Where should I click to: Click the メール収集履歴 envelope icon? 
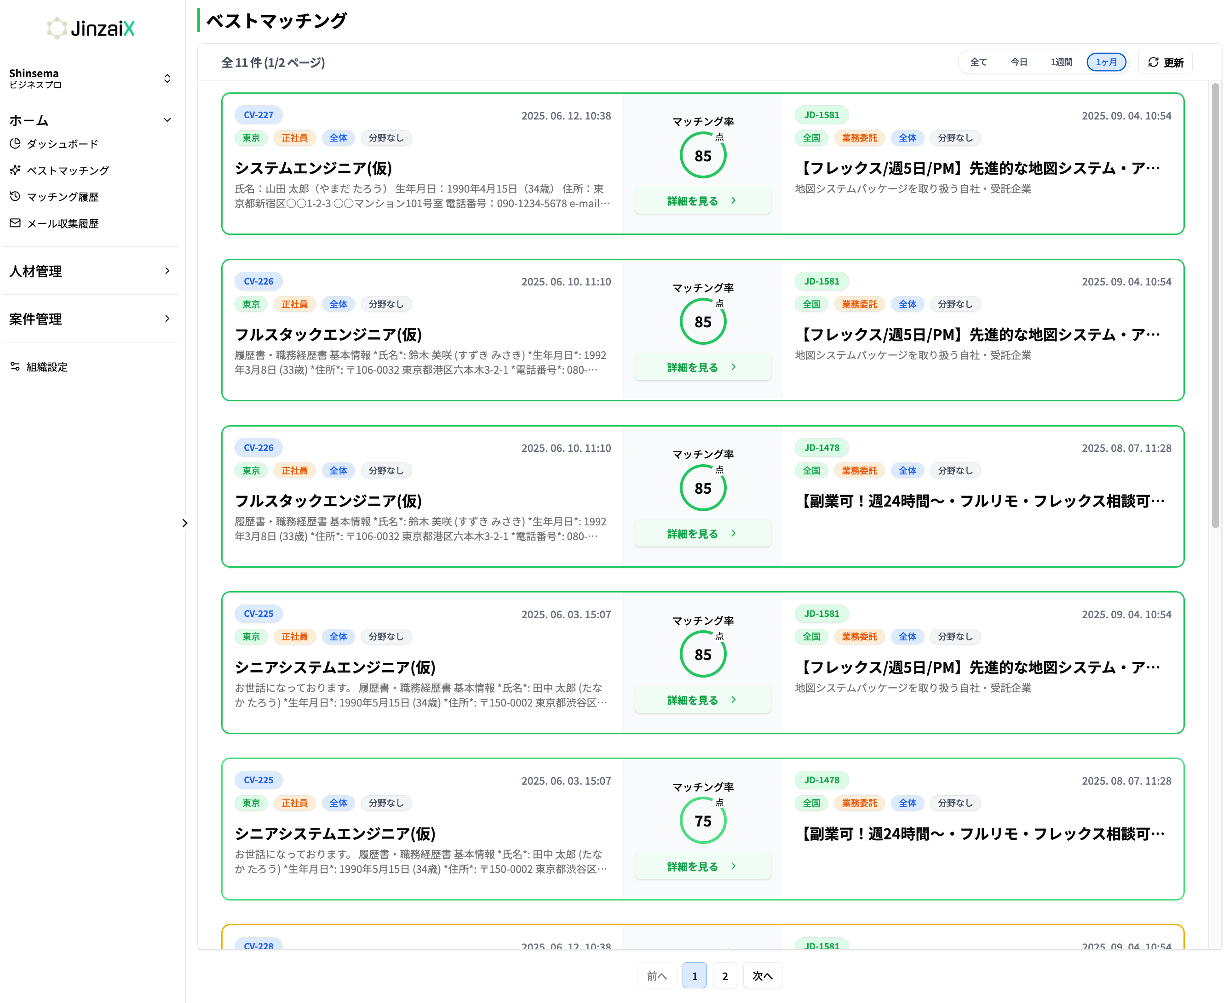(15, 223)
